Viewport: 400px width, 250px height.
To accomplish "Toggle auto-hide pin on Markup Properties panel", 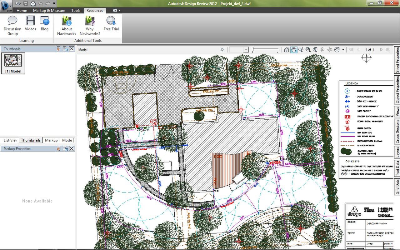I will 58,149.
